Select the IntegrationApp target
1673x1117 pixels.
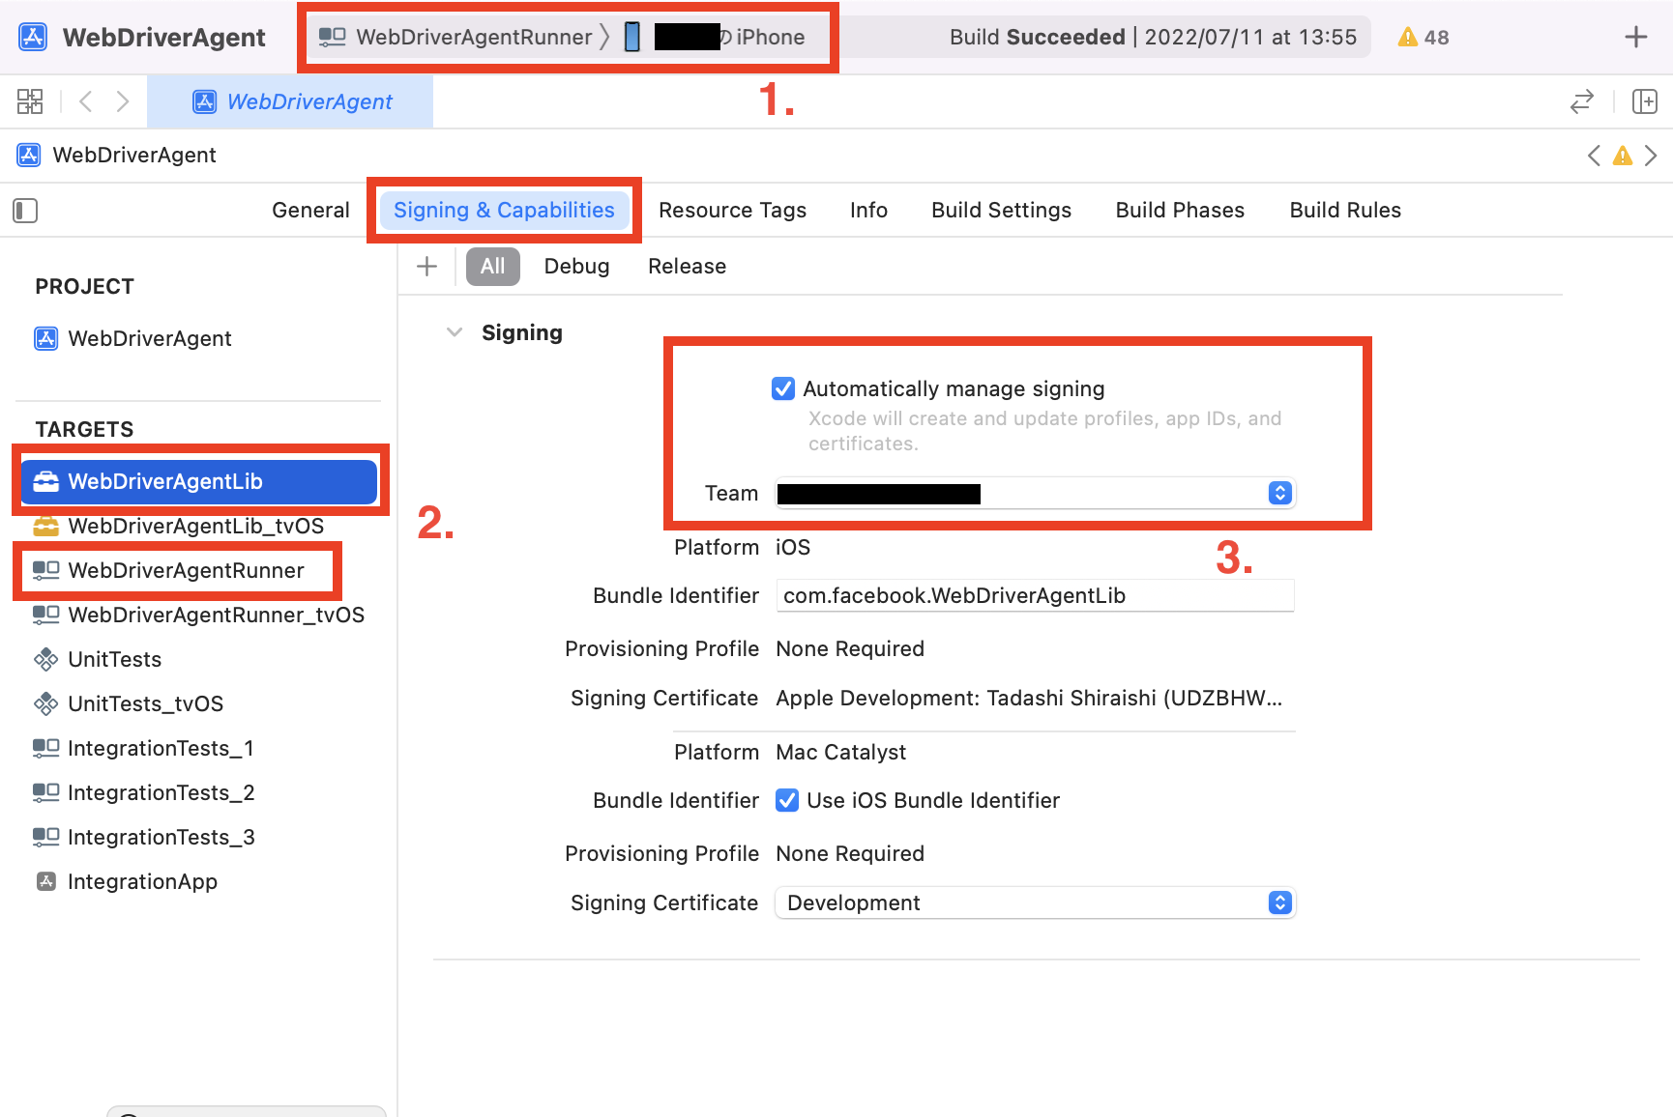pos(126,881)
